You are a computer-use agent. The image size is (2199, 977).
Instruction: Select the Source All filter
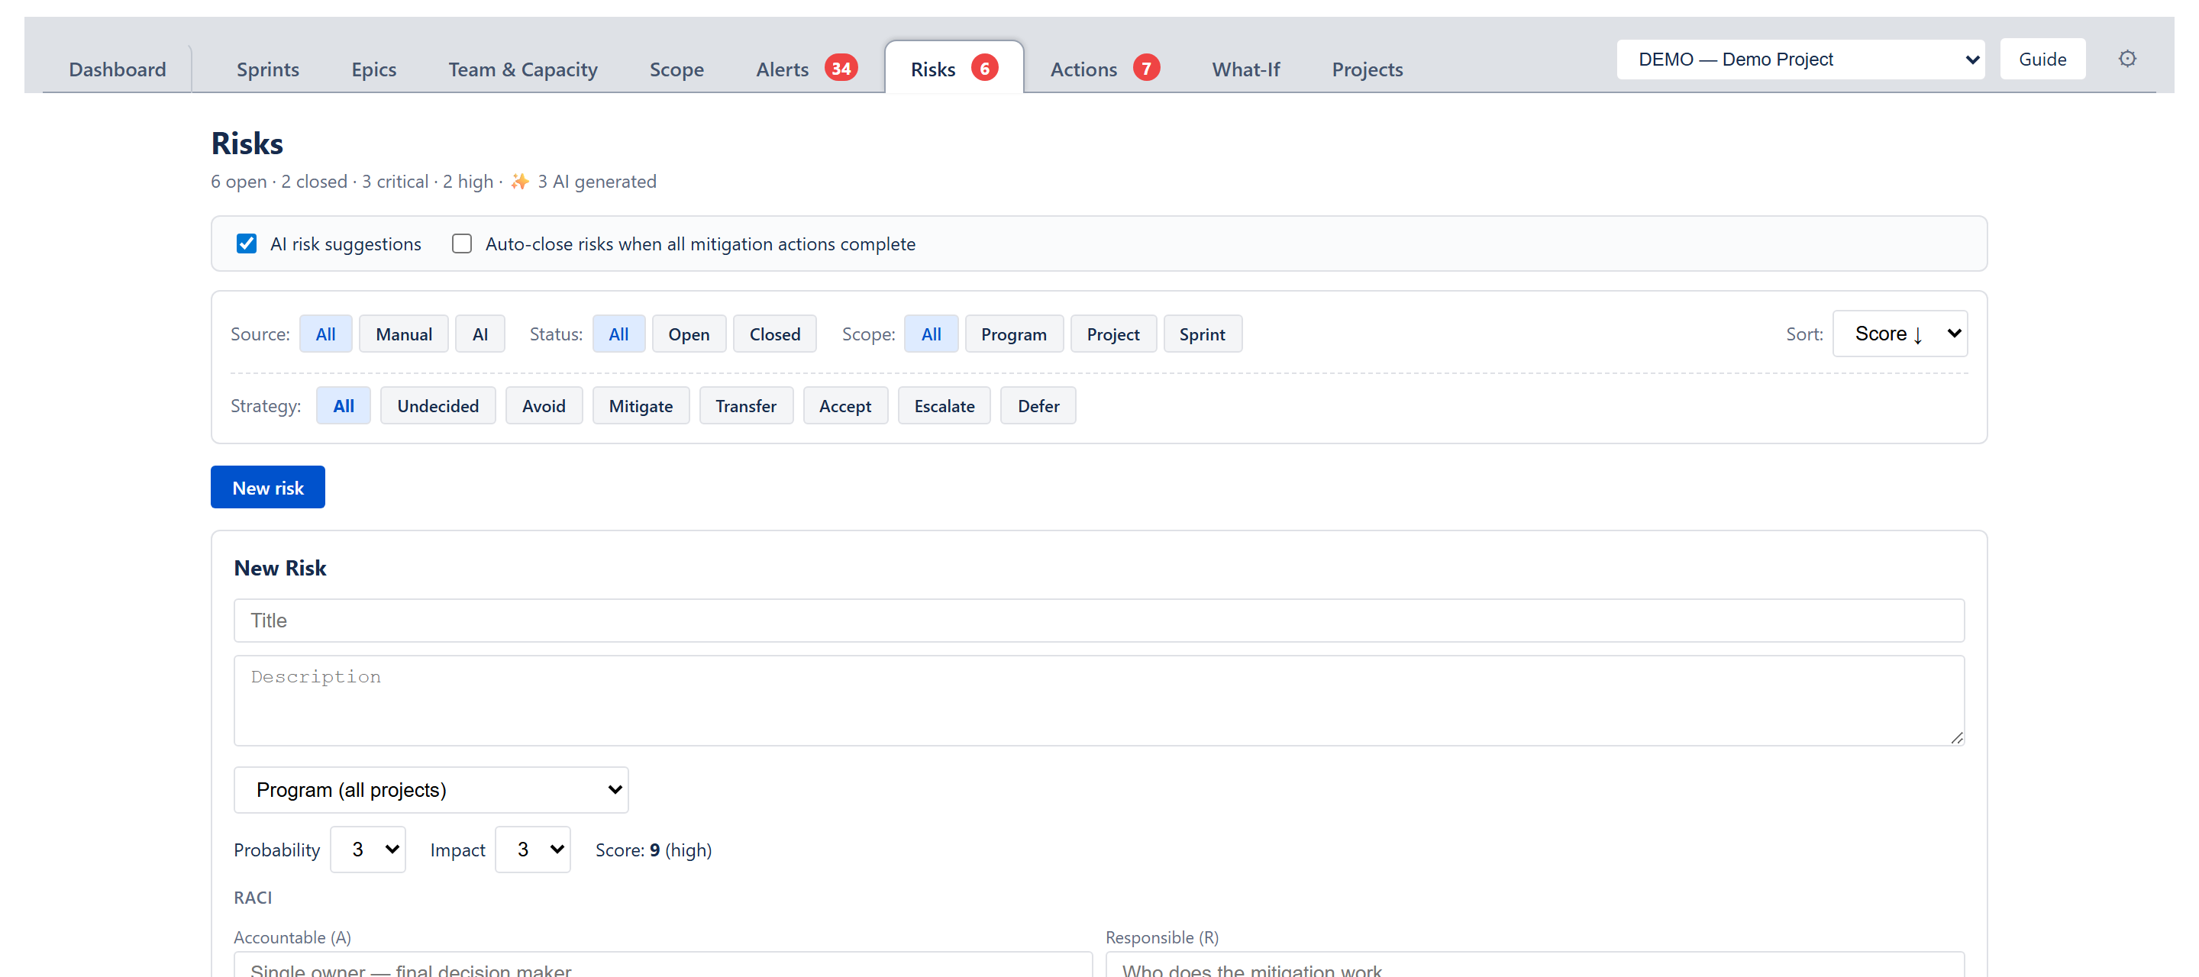325,334
